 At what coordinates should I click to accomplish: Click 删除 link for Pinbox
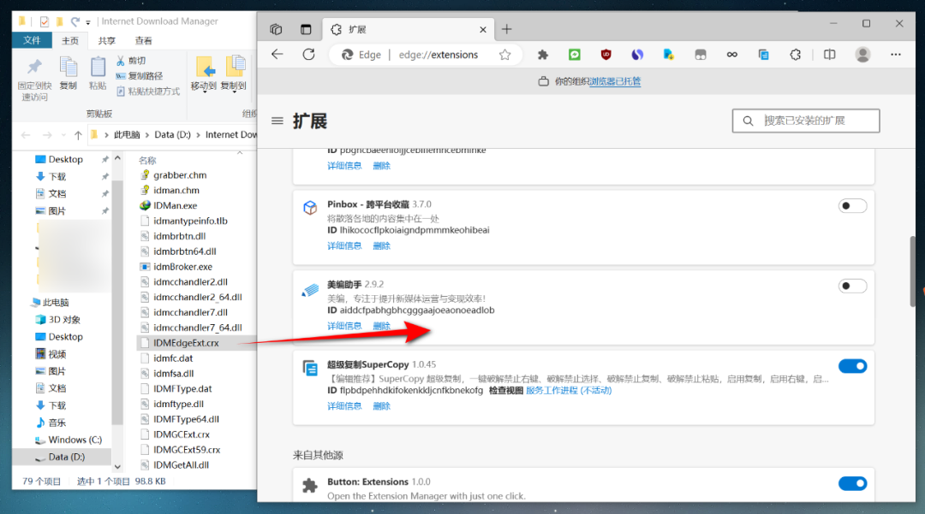coord(382,245)
